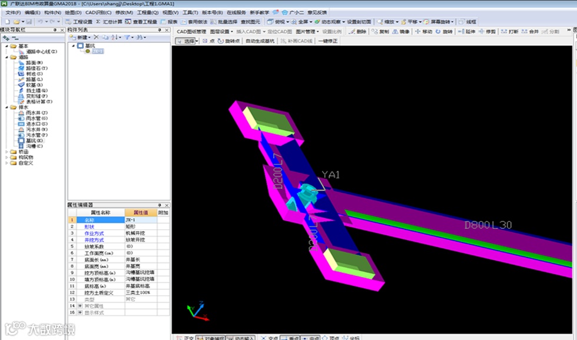Click 删除 delete tool
Screen dimensions: 577x340
pos(358,32)
